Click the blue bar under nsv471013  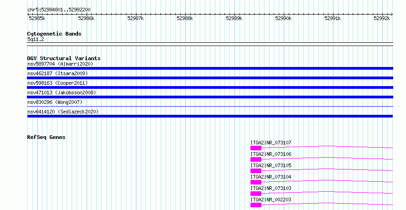210,97
